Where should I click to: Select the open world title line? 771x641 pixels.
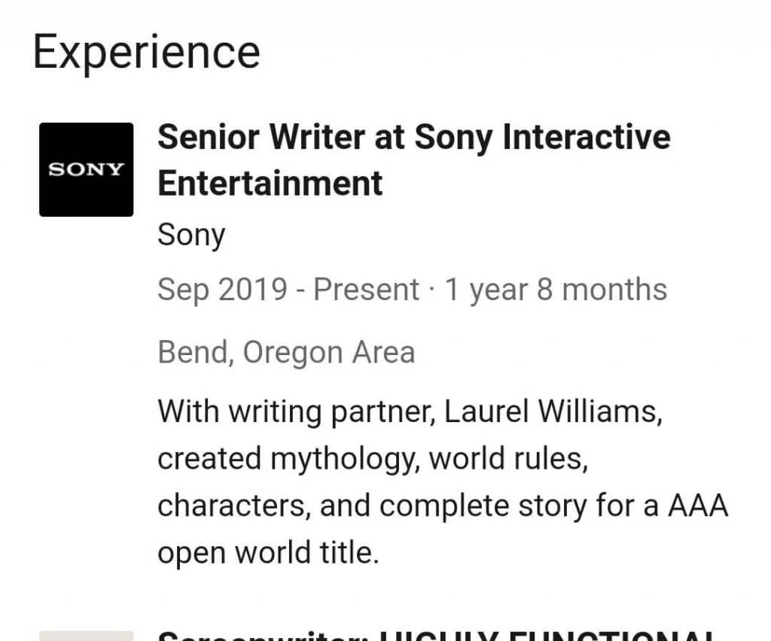click(269, 553)
